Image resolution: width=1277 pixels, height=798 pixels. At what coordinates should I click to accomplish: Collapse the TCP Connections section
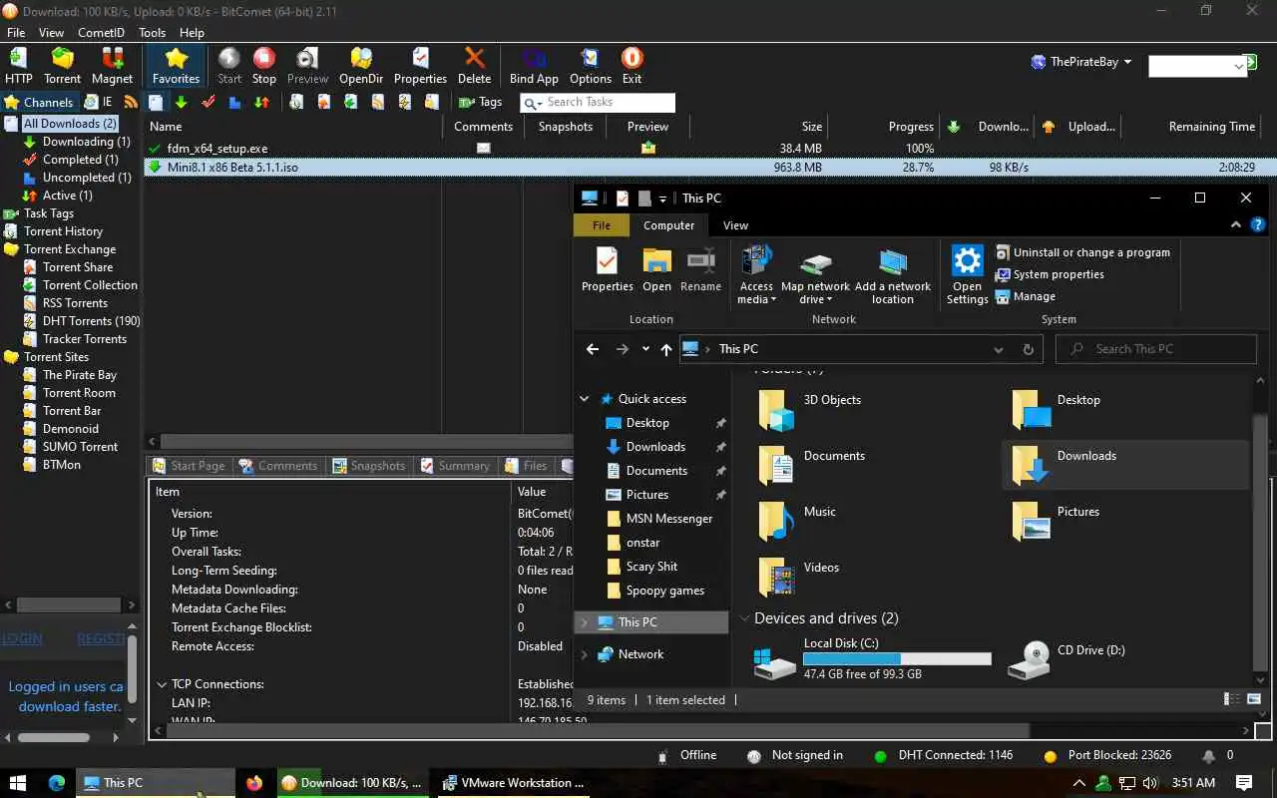tap(162, 684)
